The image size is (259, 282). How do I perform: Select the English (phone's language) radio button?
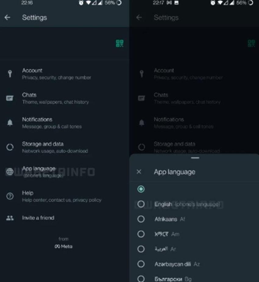pyautogui.click(x=141, y=204)
